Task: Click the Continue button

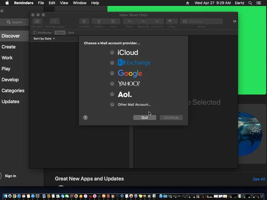Action: click(171, 117)
